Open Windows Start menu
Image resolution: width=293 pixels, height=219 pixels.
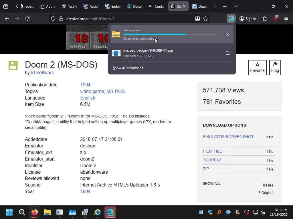click(9, 212)
